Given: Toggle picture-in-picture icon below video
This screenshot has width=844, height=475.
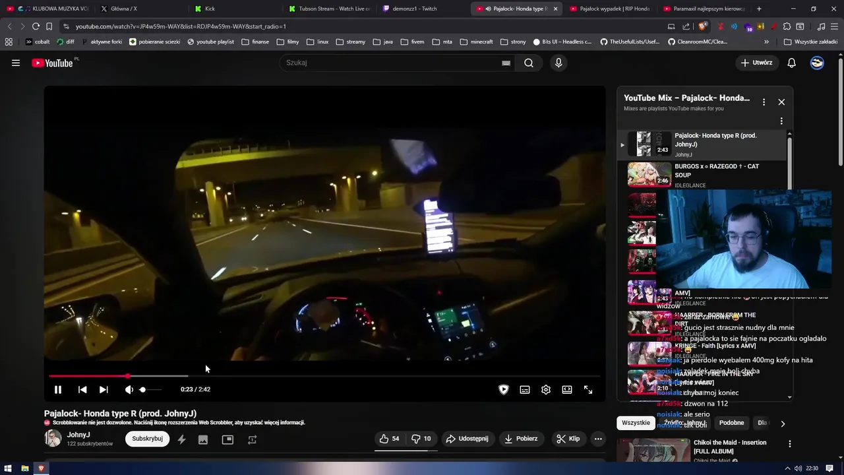Looking at the screenshot, I should 227,439.
